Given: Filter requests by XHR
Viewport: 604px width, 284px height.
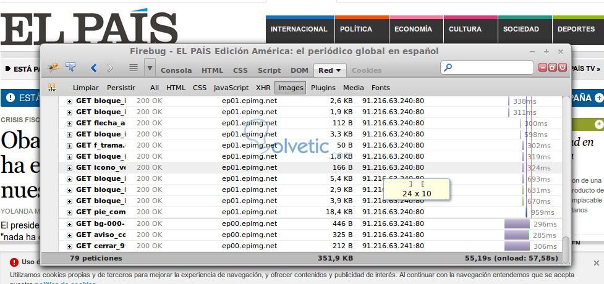Looking at the screenshot, I should [x=263, y=88].
